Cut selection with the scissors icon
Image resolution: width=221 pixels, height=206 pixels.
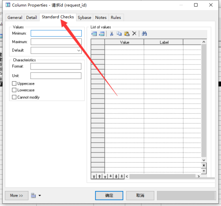[x=111, y=34]
